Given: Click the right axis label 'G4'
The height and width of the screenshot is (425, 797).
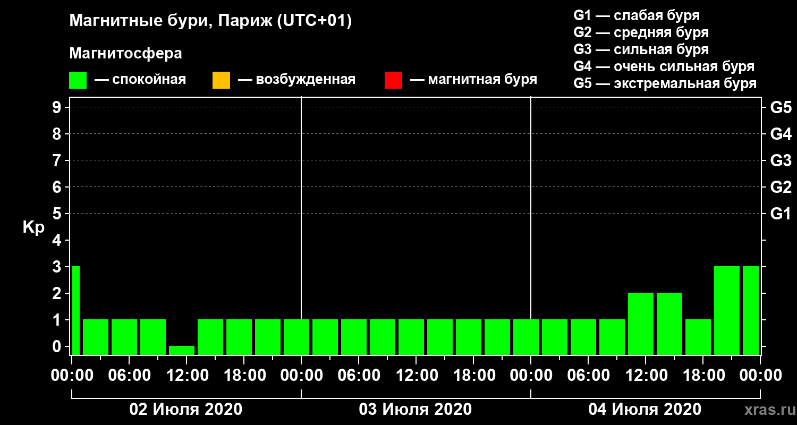Looking at the screenshot, I should [781, 134].
